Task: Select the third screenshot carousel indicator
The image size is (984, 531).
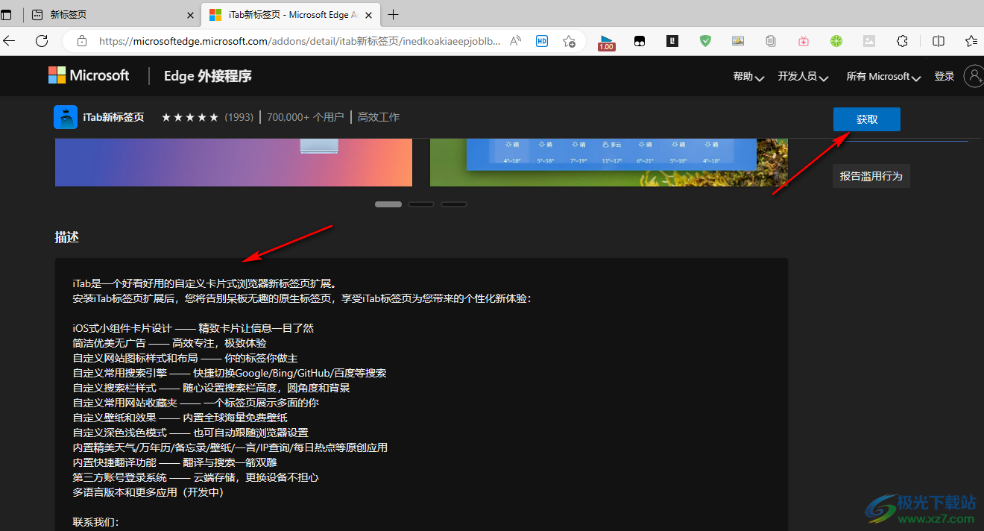Action: point(454,204)
